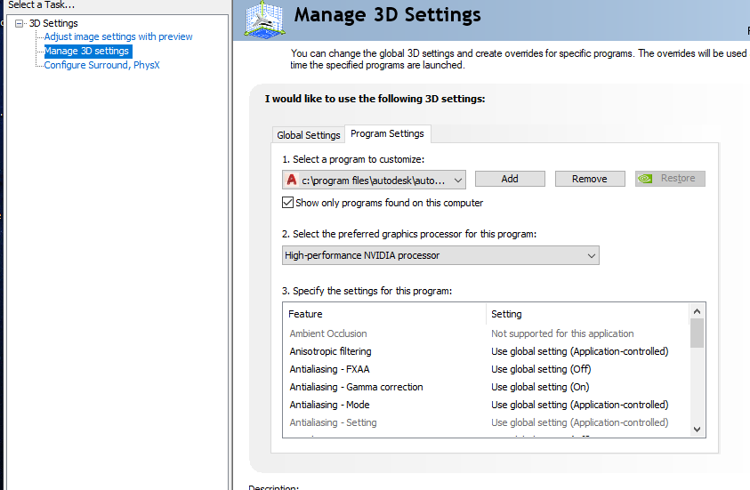
Task: Click Antialiasing Mode's Use global setting value
Action: (580, 405)
